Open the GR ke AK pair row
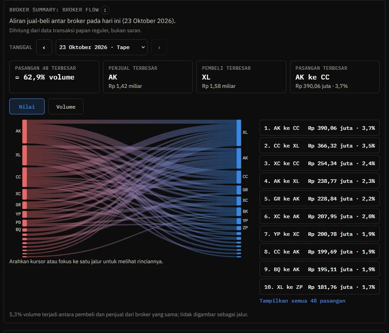This screenshot has width=389, height=333. (x=320, y=199)
